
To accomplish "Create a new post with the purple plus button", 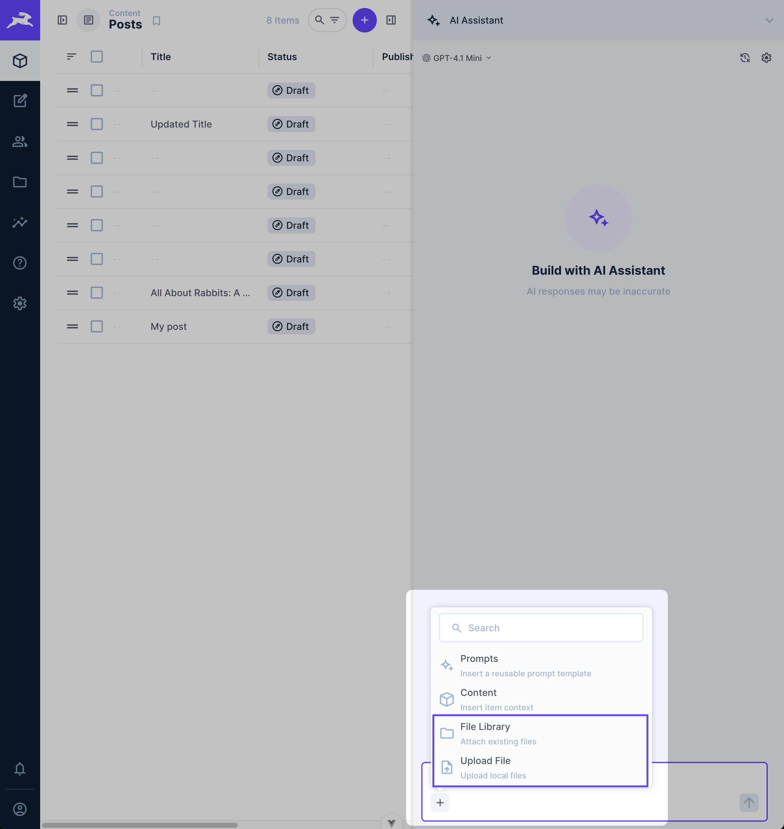I will pyautogui.click(x=364, y=20).
